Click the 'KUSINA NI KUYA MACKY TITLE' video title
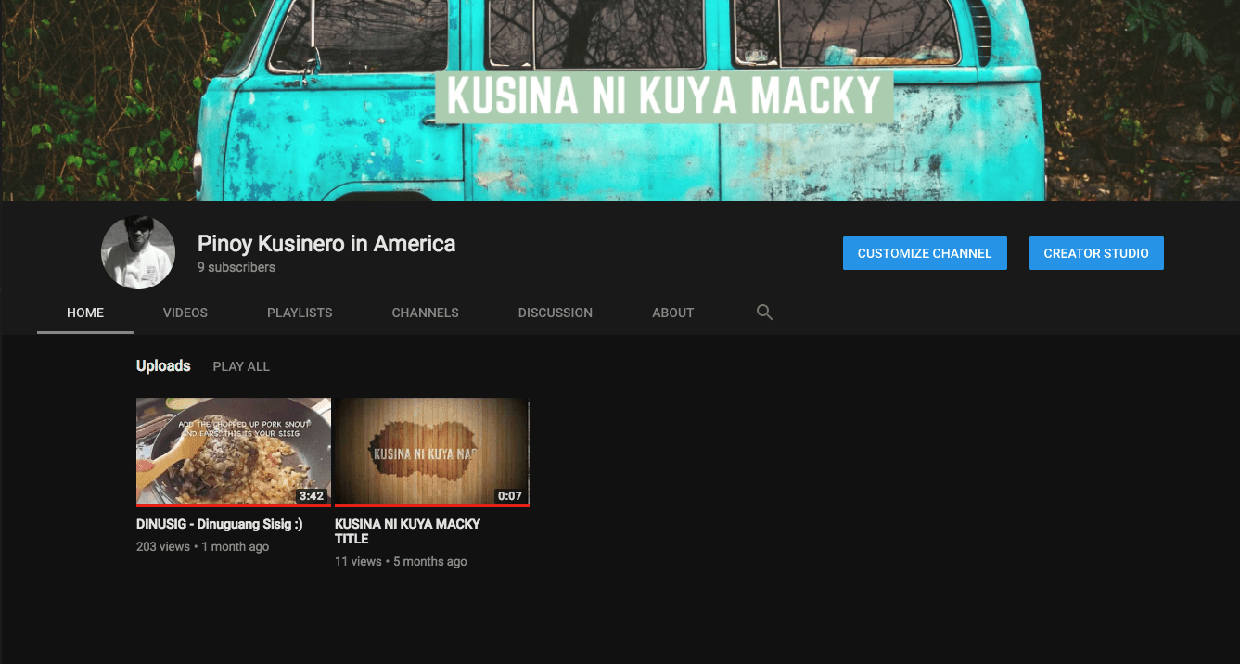1240x664 pixels. tap(407, 530)
